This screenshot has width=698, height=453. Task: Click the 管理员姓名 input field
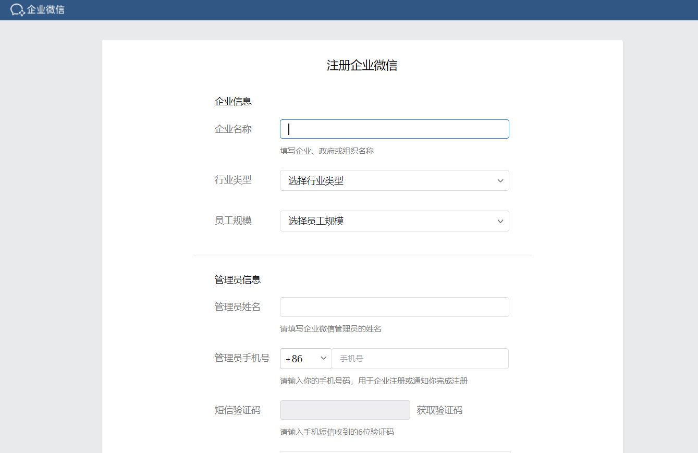[394, 307]
